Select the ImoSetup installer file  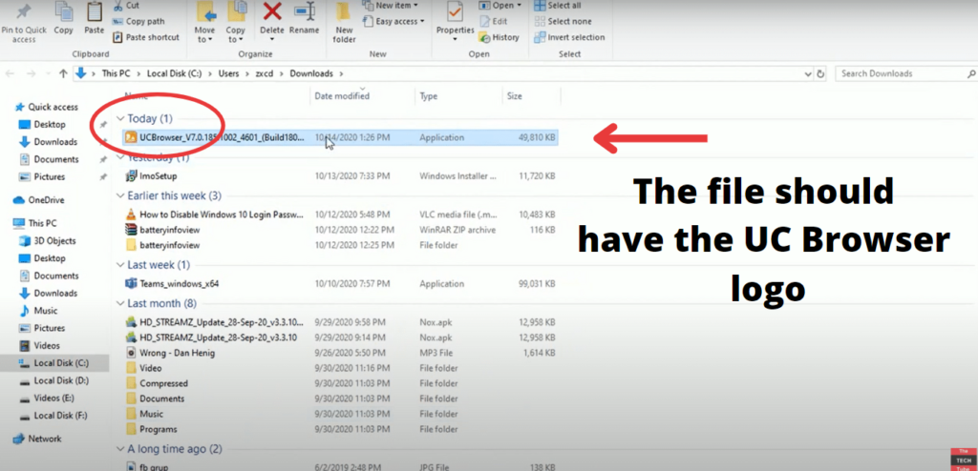point(340,176)
